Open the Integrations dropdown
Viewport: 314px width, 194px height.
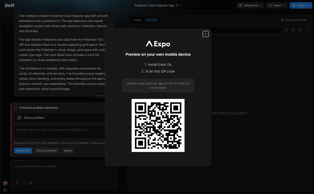[x=250, y=6]
